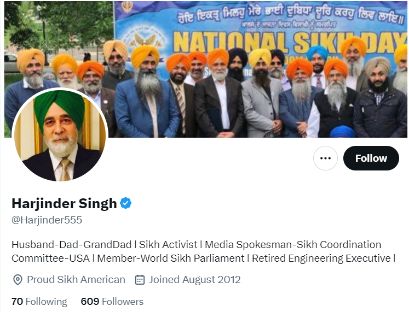This screenshot has width=409, height=312.
Task: Open the three-dot more options menu
Action: 325,158
